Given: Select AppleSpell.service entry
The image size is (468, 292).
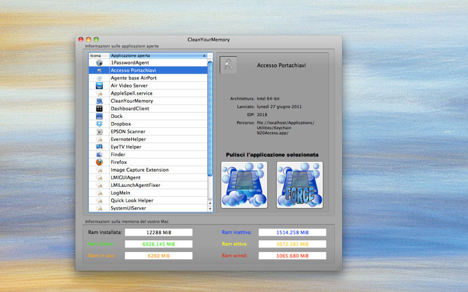Looking at the screenshot, I should click(148, 93).
